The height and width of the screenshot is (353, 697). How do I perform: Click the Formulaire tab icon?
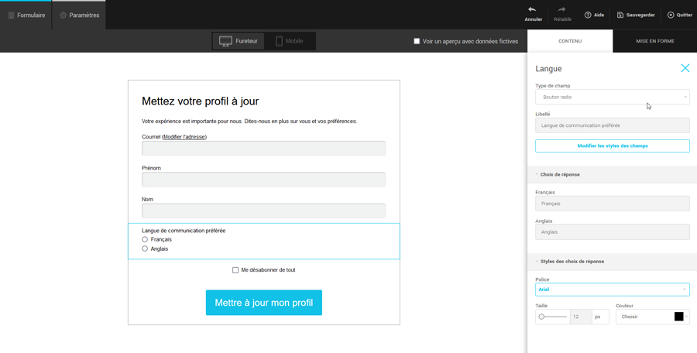pyautogui.click(x=11, y=15)
